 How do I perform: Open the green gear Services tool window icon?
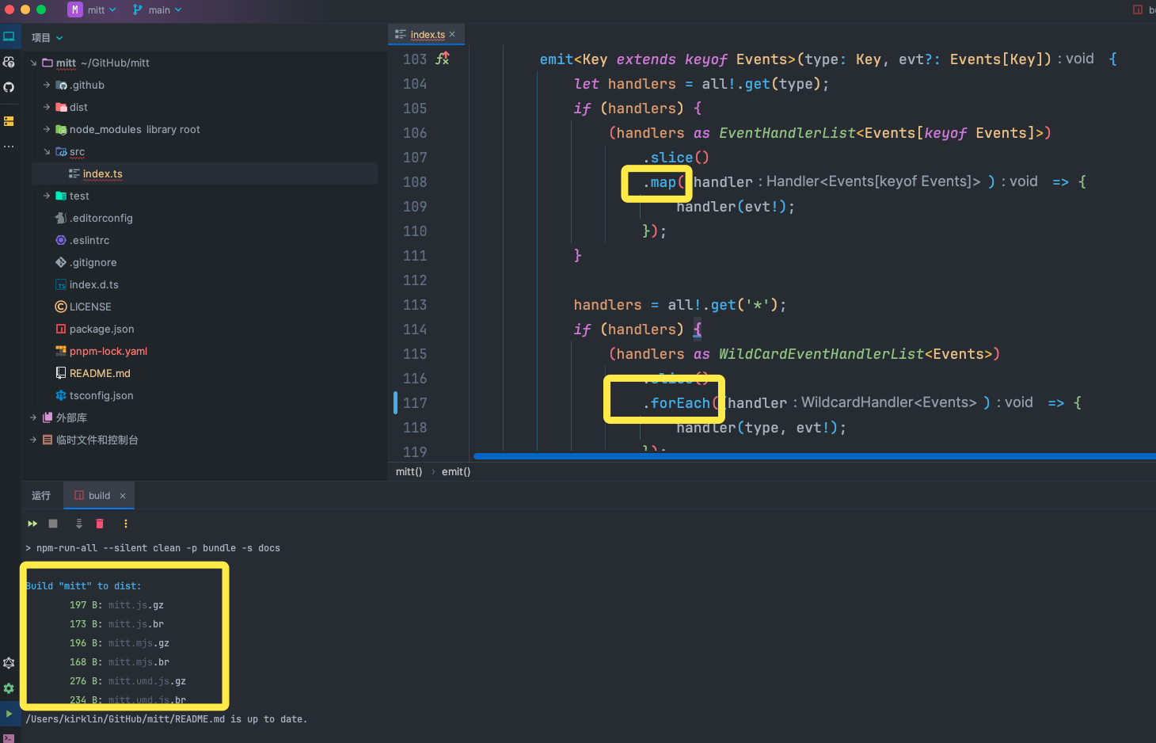9,688
